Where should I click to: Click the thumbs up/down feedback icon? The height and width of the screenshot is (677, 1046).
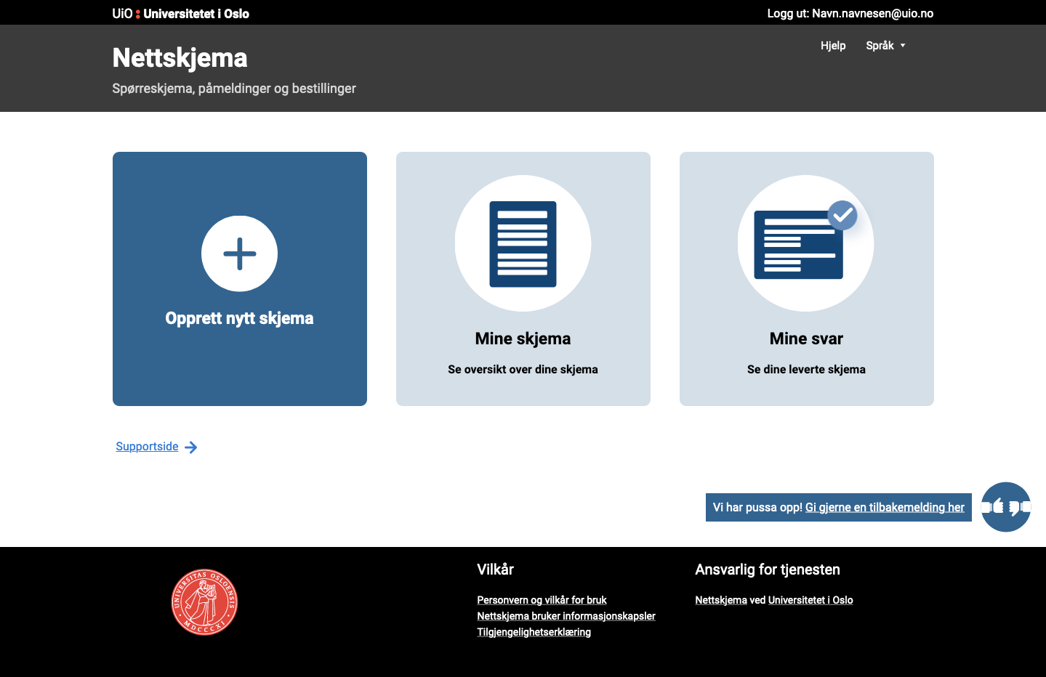1006,507
